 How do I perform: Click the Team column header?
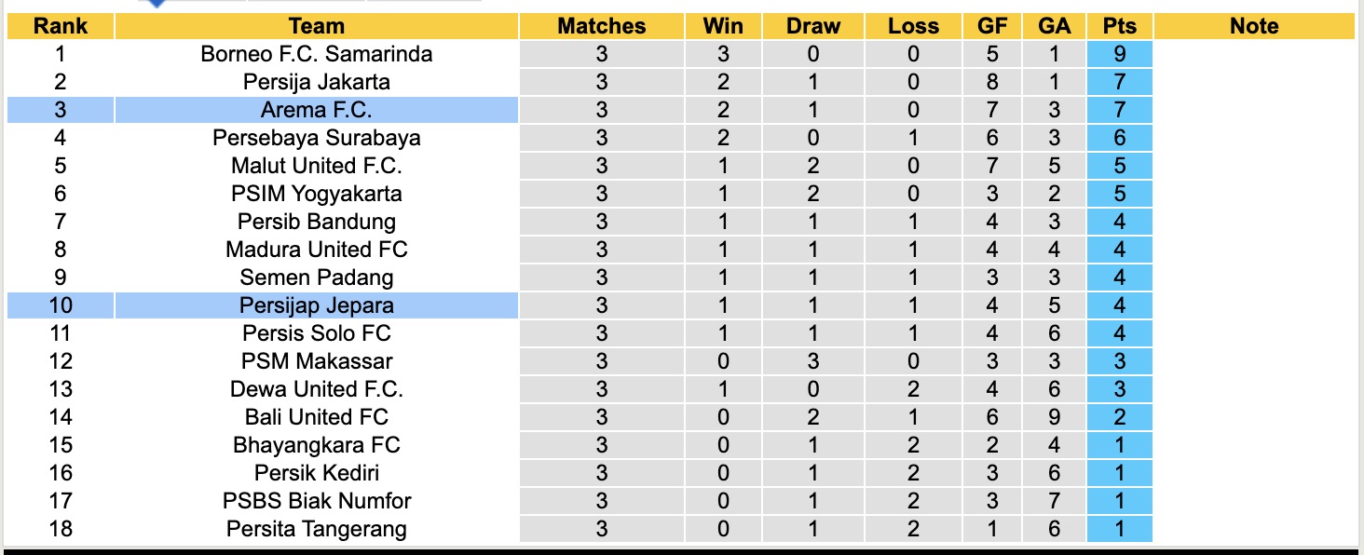click(316, 26)
